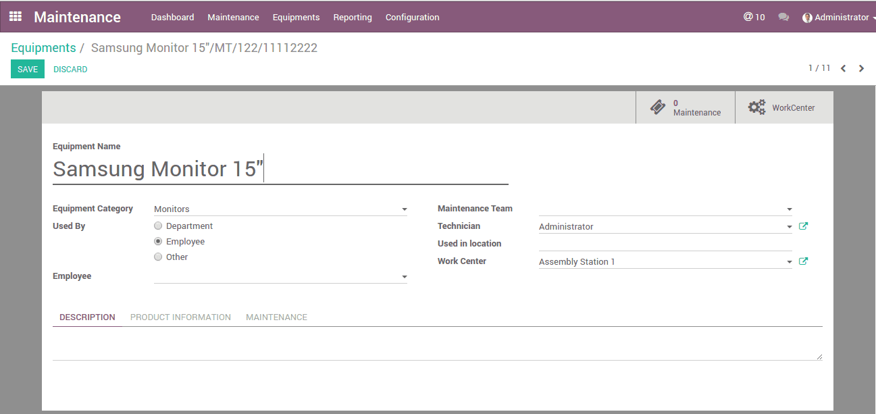
Task: Click the Discard button
Action: tap(70, 70)
